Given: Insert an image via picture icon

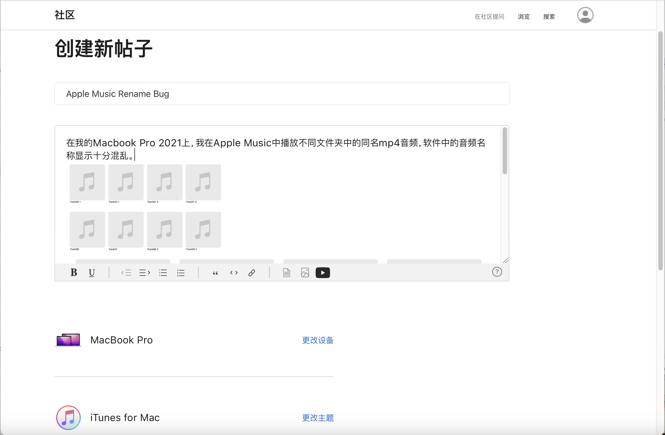Looking at the screenshot, I should pos(305,273).
